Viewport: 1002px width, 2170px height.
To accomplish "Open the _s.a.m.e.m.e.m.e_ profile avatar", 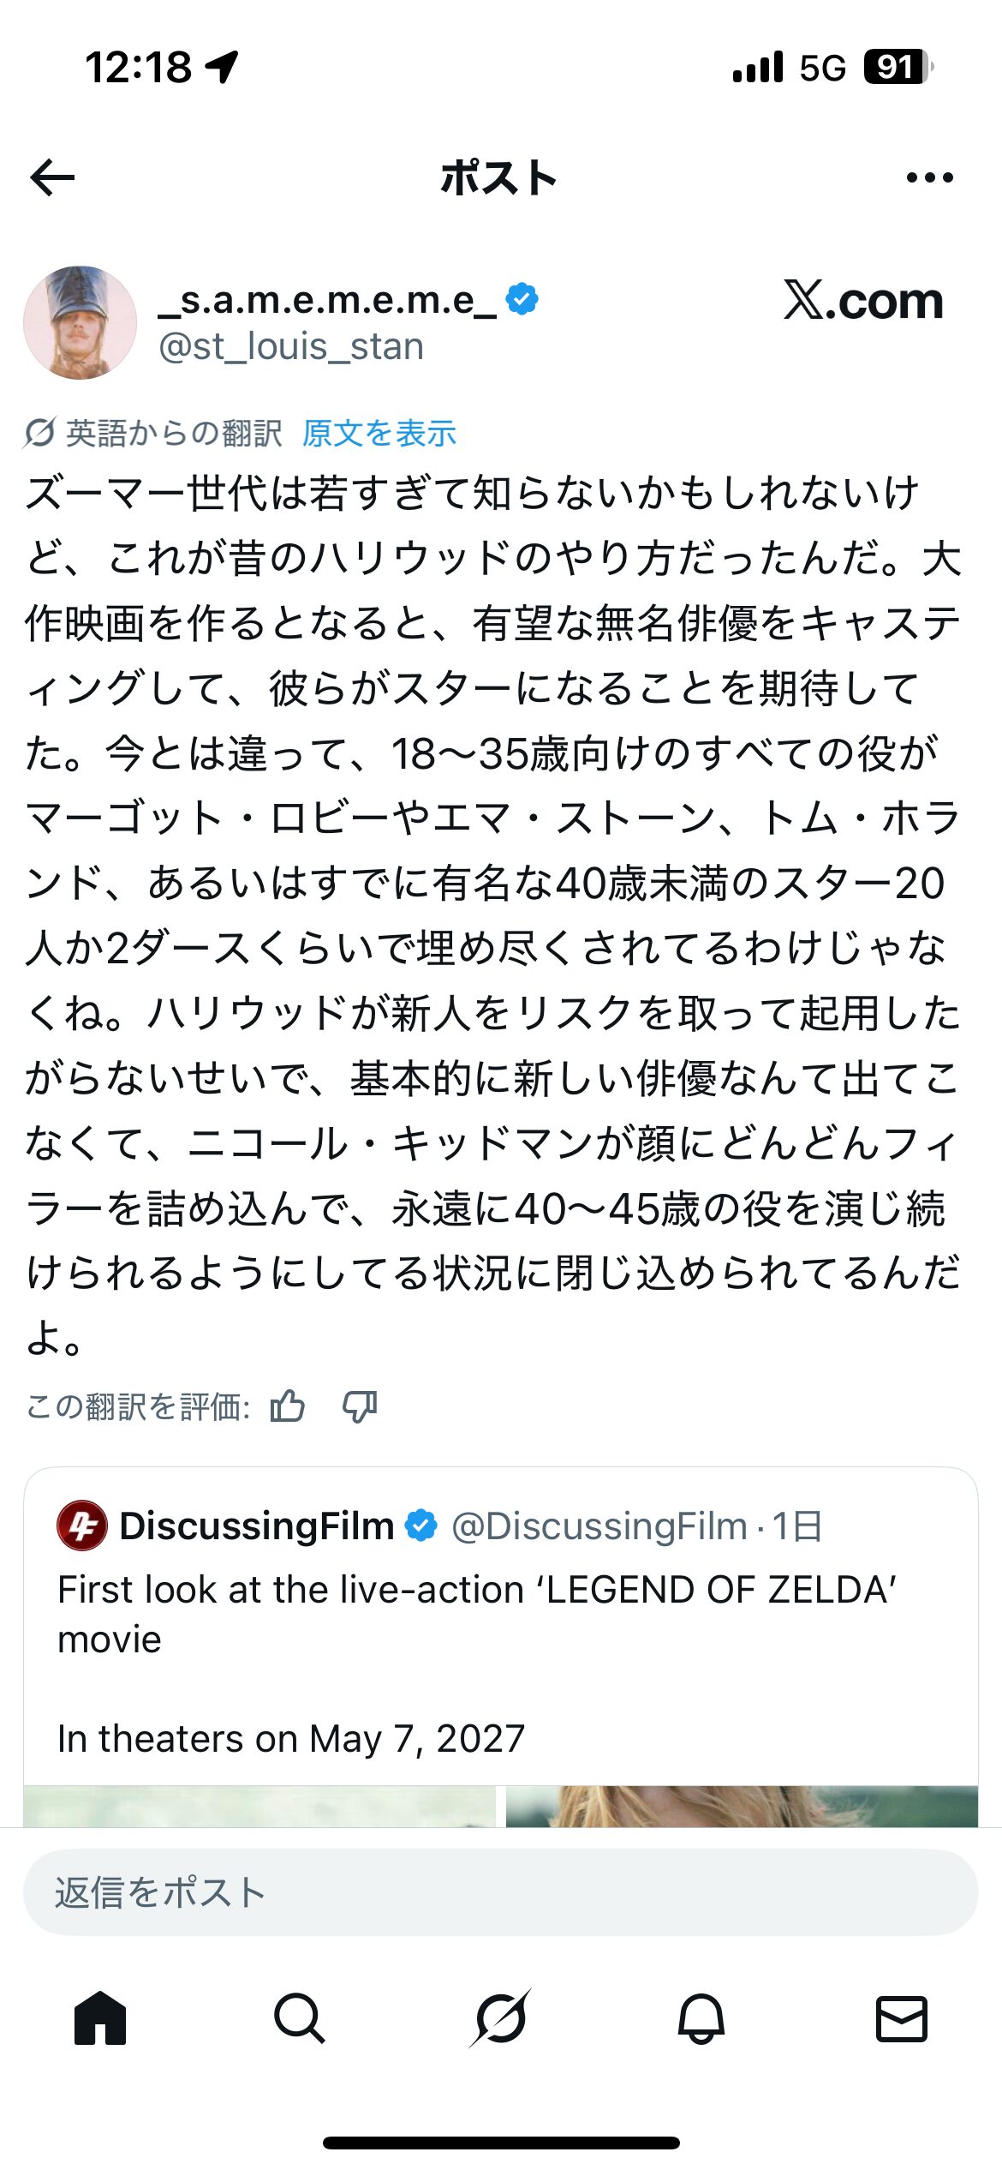I will point(80,322).
